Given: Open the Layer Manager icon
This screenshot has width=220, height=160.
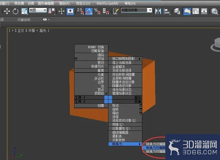Looking at the screenshot, I should point(177,11).
